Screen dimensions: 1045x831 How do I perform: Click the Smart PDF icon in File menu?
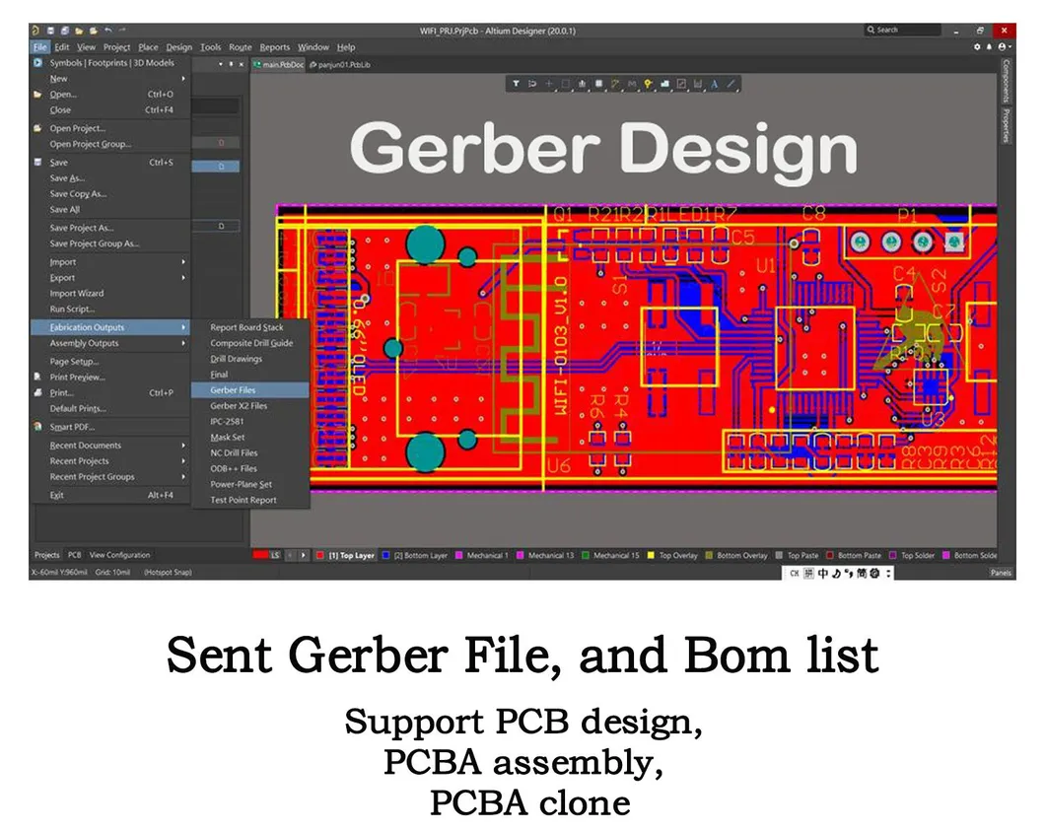click(38, 427)
